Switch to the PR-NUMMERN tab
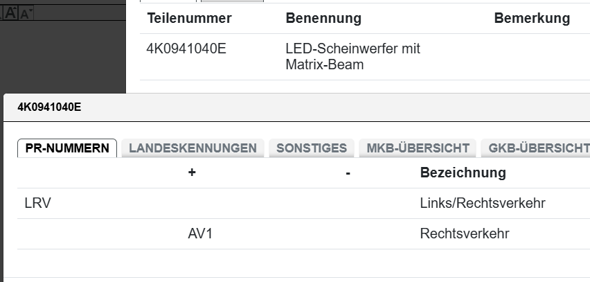590x282 pixels. (67, 148)
